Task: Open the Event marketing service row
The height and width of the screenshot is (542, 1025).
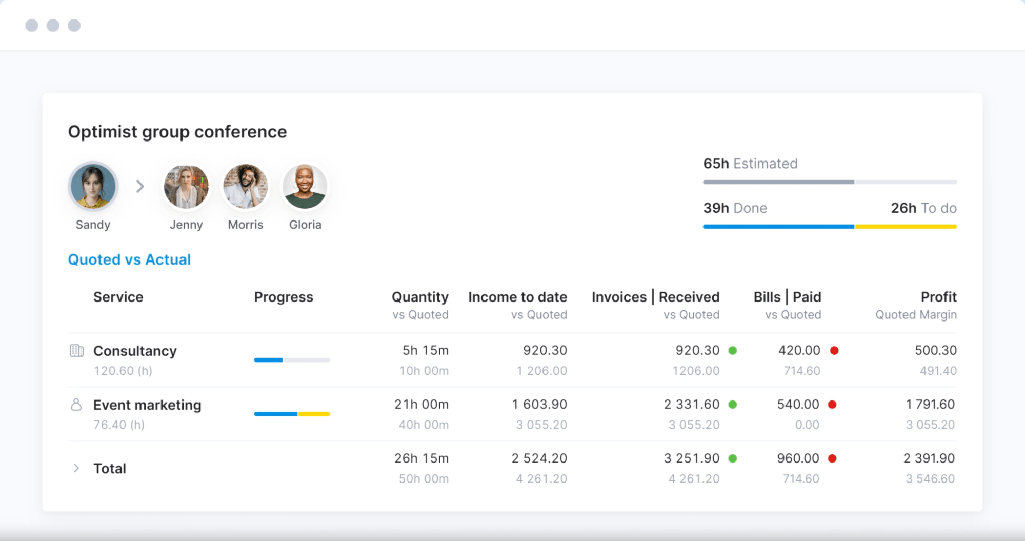Action: pos(147,405)
